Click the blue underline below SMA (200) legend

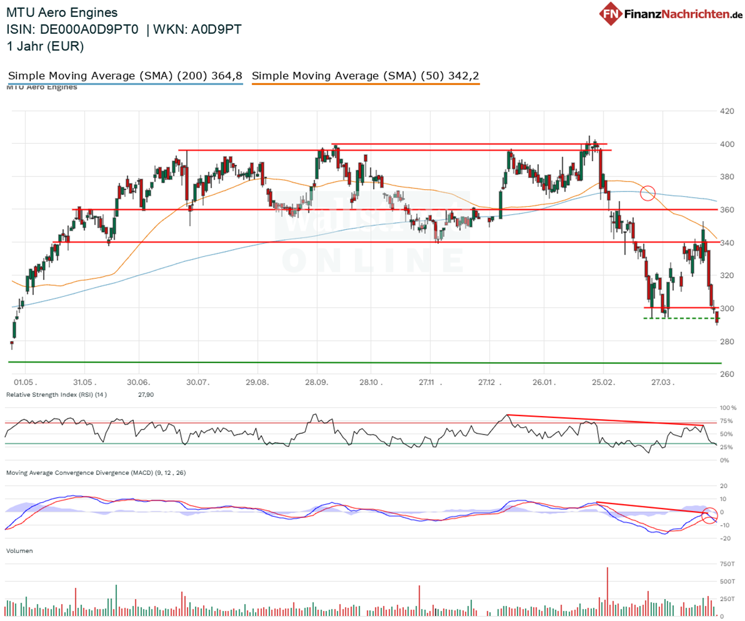(x=125, y=84)
